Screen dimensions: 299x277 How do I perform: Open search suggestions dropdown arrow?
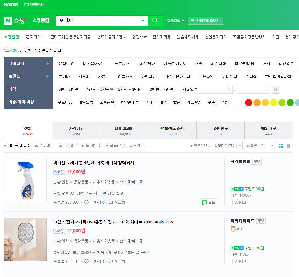pyautogui.click(x=143, y=21)
